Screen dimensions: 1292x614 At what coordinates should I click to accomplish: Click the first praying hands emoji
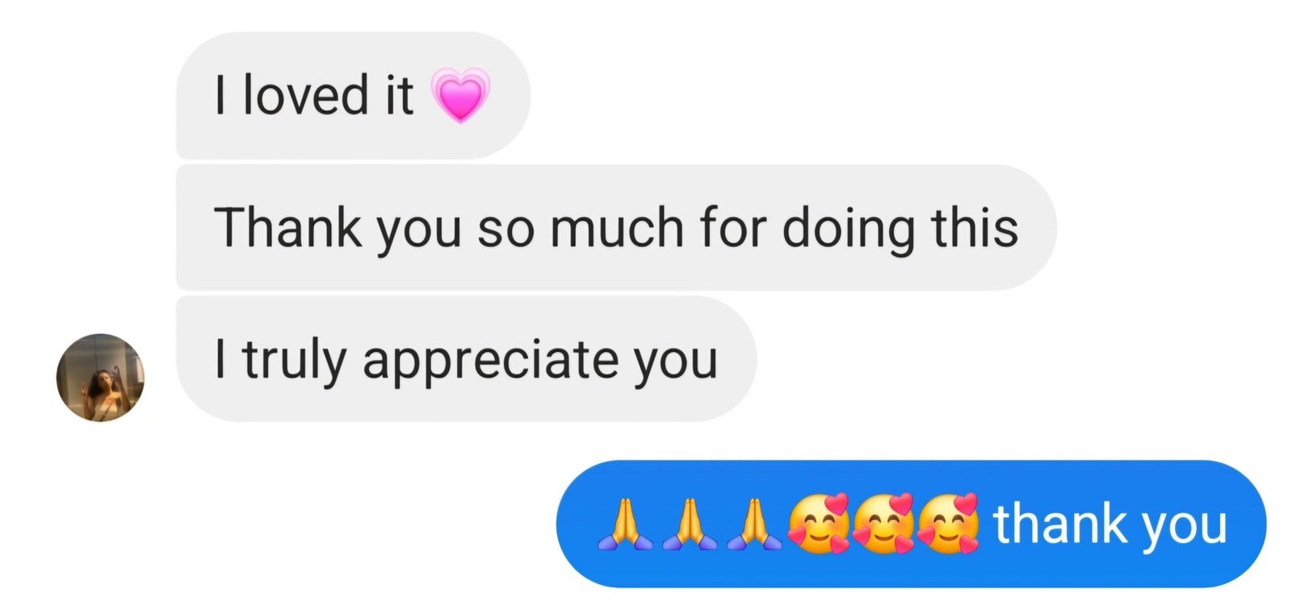pos(625,524)
